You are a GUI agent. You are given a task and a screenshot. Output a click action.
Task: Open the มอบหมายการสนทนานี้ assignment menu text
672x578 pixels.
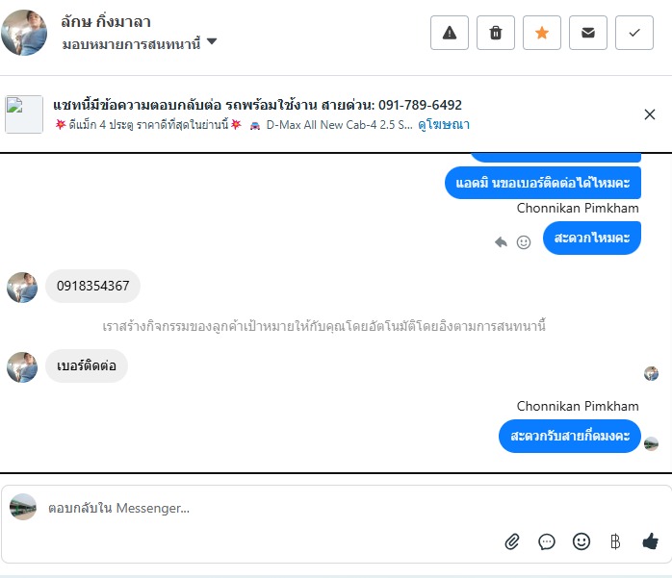click(x=131, y=44)
